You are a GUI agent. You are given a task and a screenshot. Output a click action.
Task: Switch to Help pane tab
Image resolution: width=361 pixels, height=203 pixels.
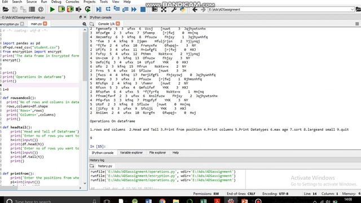175,153
